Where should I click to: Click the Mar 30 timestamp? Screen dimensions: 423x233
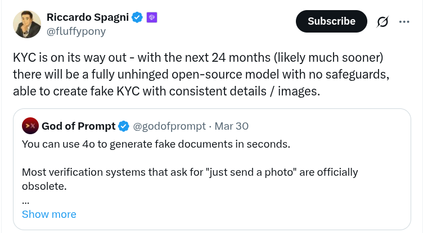(x=231, y=126)
